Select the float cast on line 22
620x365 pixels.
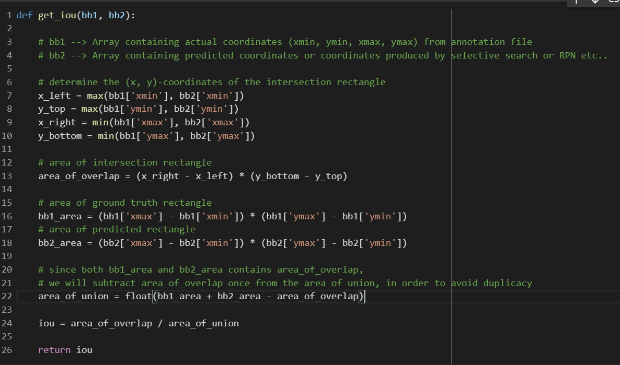tap(137, 296)
